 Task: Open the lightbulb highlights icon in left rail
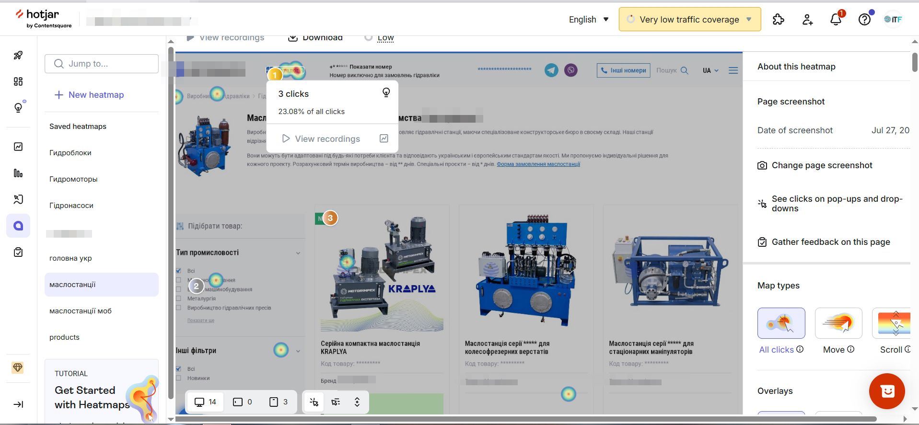pyautogui.click(x=18, y=107)
